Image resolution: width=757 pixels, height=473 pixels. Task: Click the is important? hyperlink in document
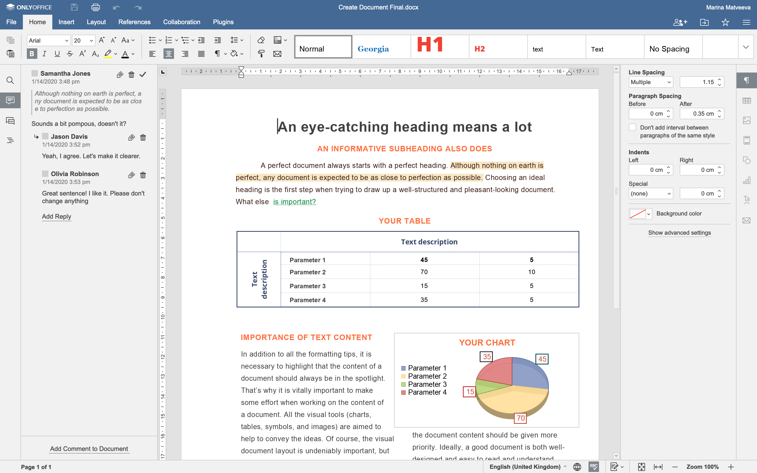point(294,202)
